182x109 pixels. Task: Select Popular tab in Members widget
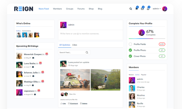pyautogui.click(x=144, y=75)
